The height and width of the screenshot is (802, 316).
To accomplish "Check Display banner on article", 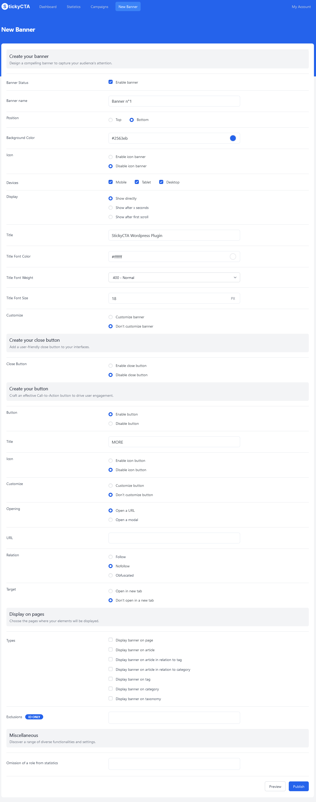I will click(x=110, y=649).
